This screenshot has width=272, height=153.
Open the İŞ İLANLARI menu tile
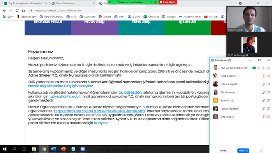pos(188,28)
